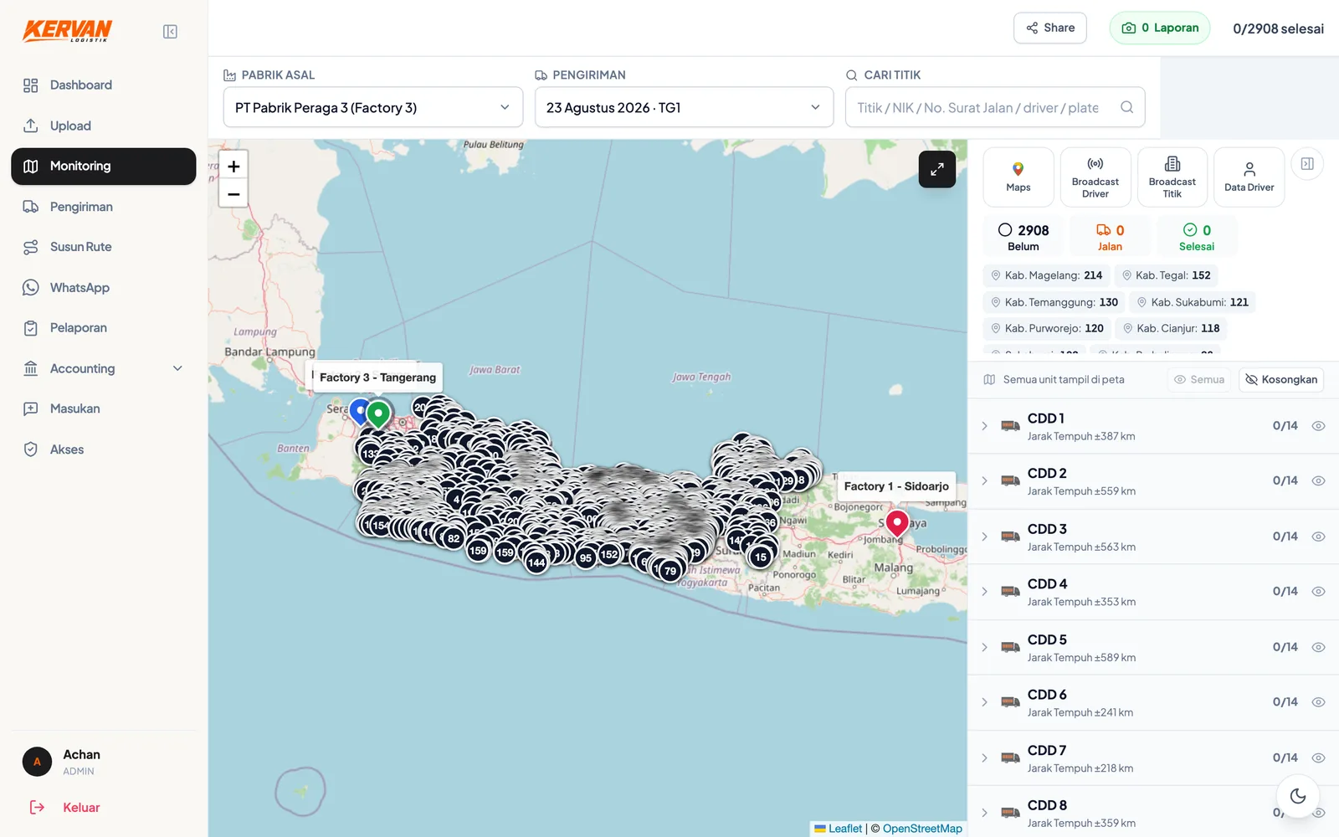
Task: Open Broadcast Driver tool
Action: 1095,177
